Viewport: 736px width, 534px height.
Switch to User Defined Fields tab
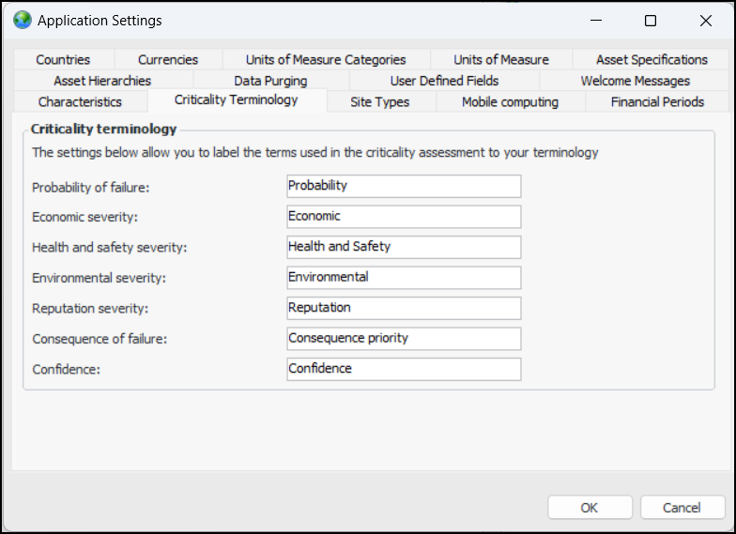point(444,81)
